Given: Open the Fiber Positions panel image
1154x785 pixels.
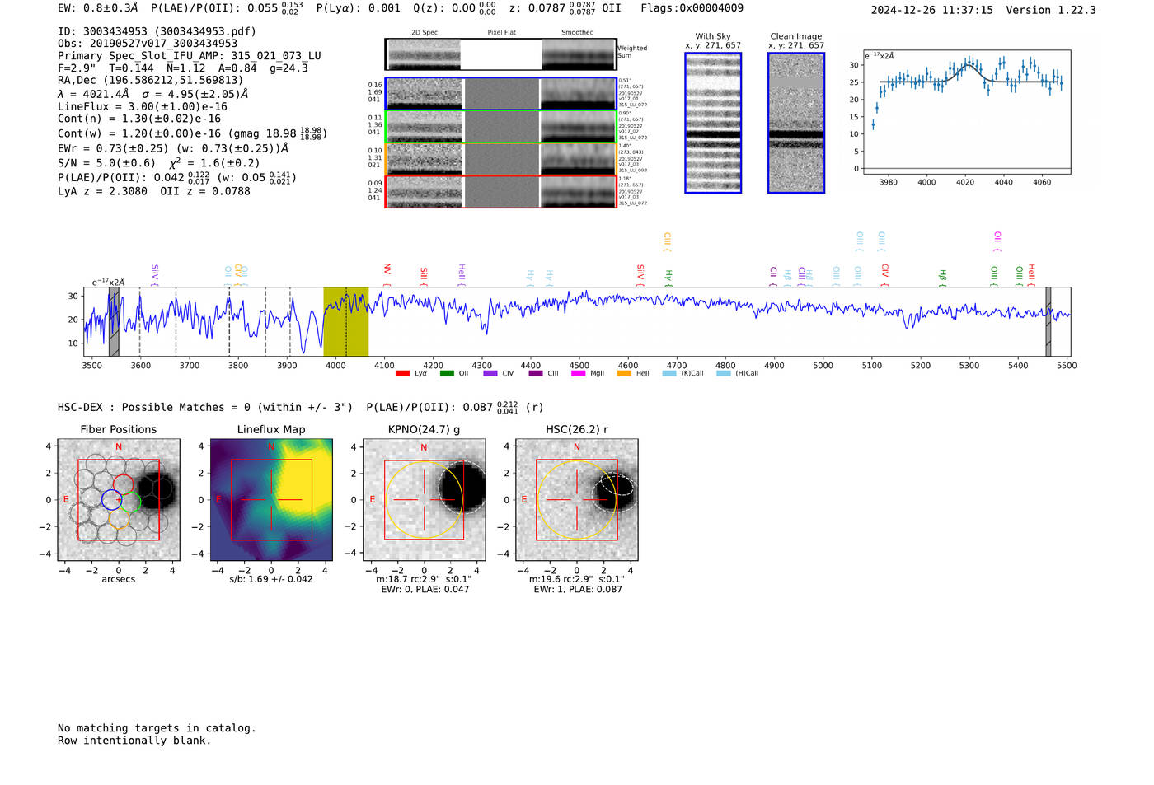Looking at the screenshot, I should click(x=119, y=500).
